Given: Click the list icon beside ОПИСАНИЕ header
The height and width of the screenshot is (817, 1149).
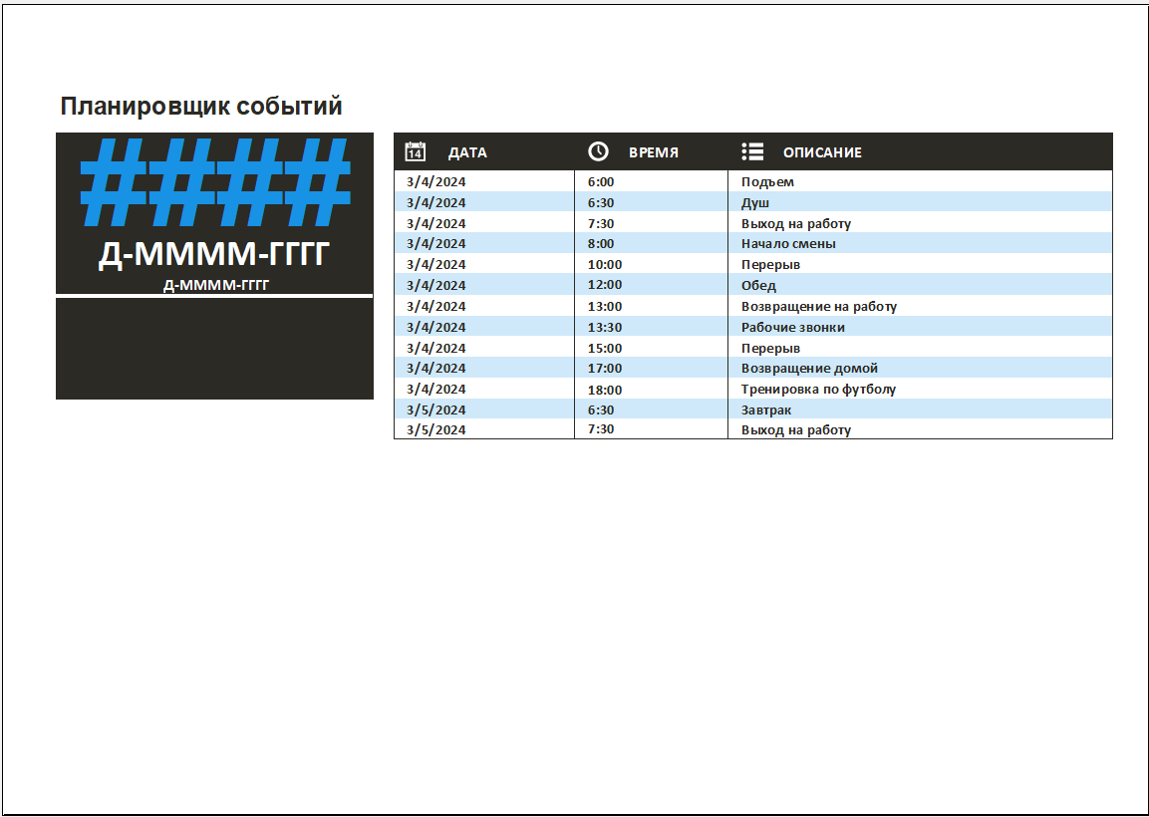Looking at the screenshot, I should pyautogui.click(x=752, y=151).
